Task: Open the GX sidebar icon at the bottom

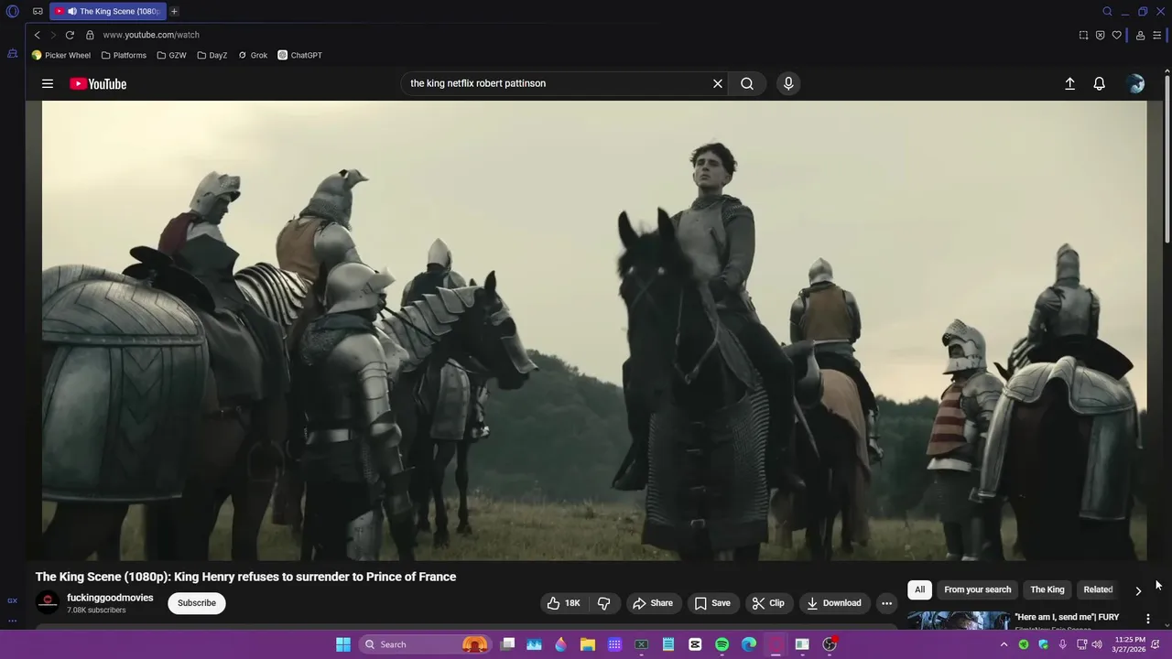Action: [13, 600]
